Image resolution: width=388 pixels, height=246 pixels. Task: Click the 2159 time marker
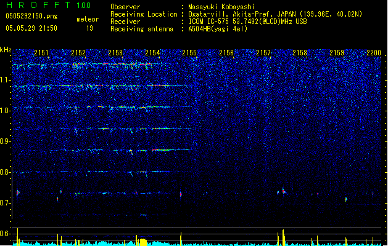click(x=337, y=53)
